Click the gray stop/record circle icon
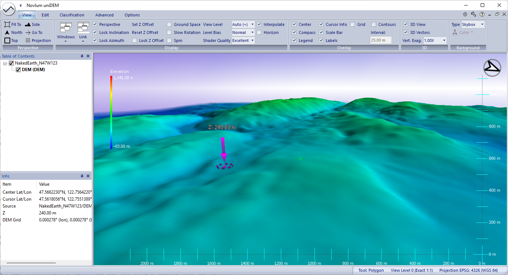 pyautogui.click(x=465, y=15)
